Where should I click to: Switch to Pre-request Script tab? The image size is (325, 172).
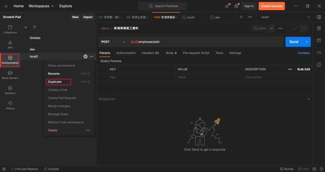[x=196, y=53]
